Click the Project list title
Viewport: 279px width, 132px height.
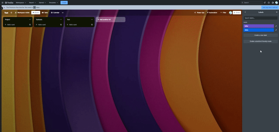[8, 19]
